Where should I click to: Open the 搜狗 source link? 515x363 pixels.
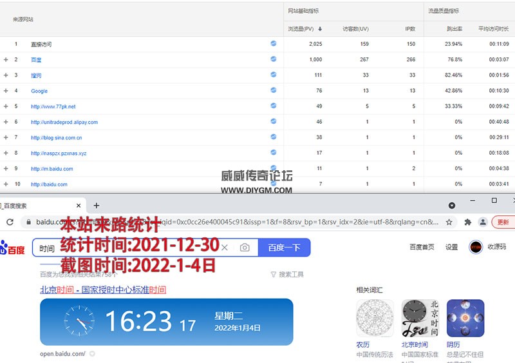(x=36, y=75)
